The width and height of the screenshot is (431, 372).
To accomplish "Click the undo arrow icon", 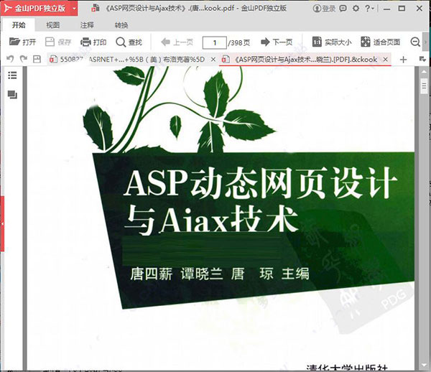I will click(x=10, y=59).
